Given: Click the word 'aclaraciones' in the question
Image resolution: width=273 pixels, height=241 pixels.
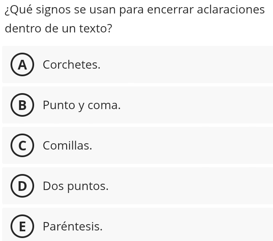Looking at the screenshot, I should coord(231,10).
